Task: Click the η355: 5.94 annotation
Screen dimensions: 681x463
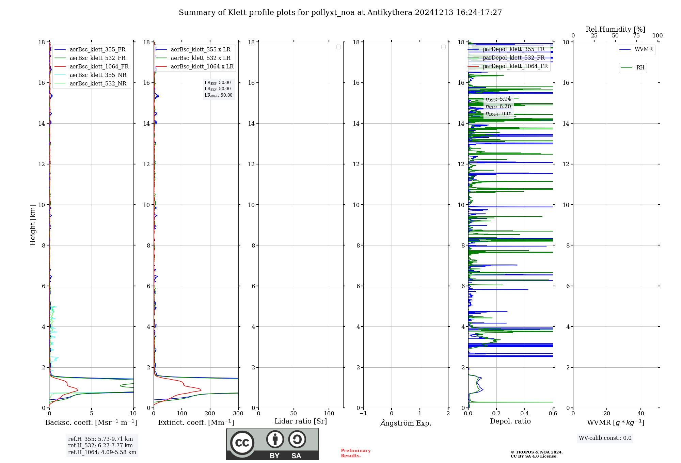Action: (498, 99)
